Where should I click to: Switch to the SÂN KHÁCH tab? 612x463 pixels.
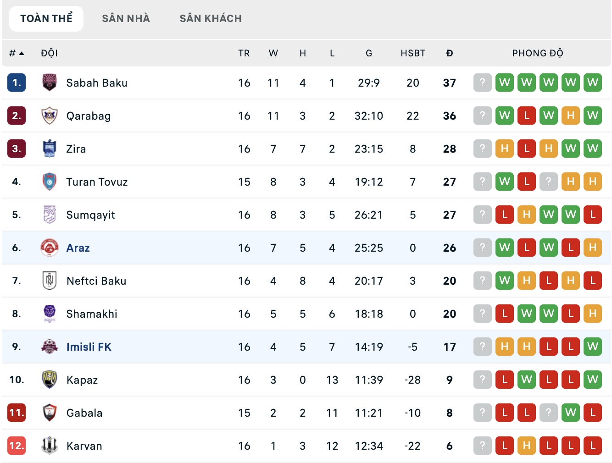(x=211, y=19)
